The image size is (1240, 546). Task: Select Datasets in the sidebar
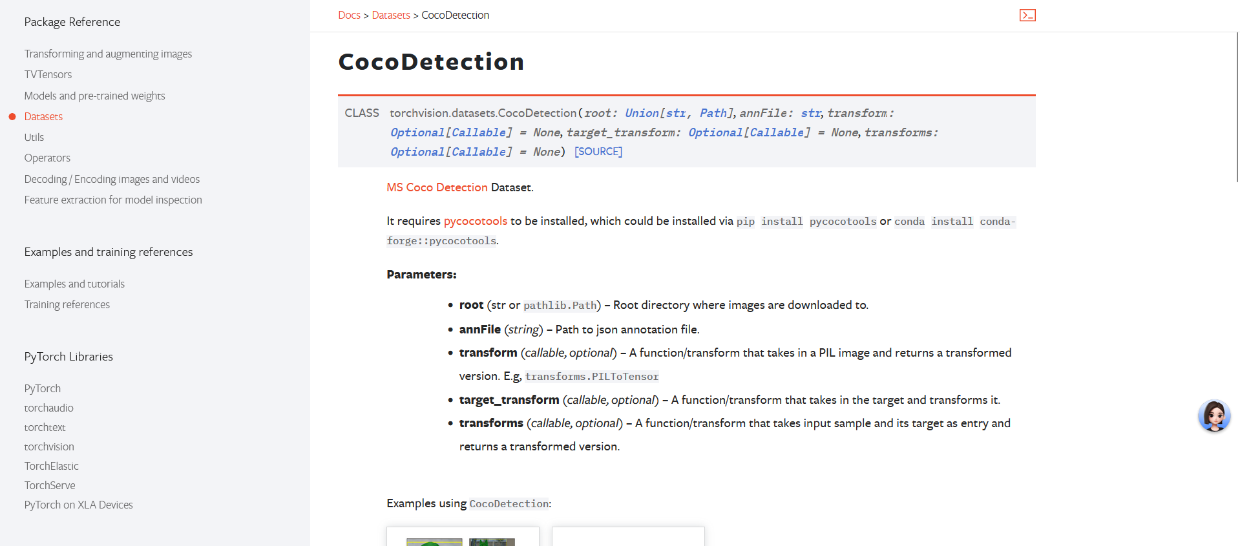coord(43,116)
